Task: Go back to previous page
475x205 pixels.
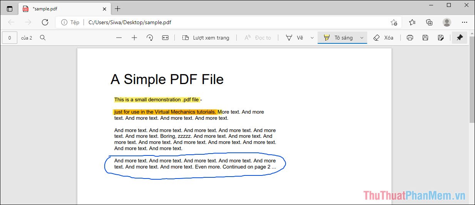Action: click(11, 22)
